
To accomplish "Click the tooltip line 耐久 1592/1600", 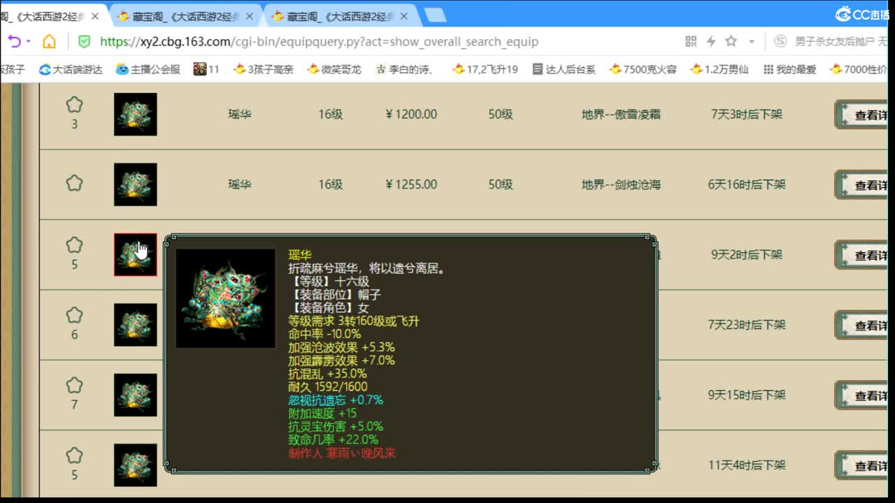I will point(327,387).
